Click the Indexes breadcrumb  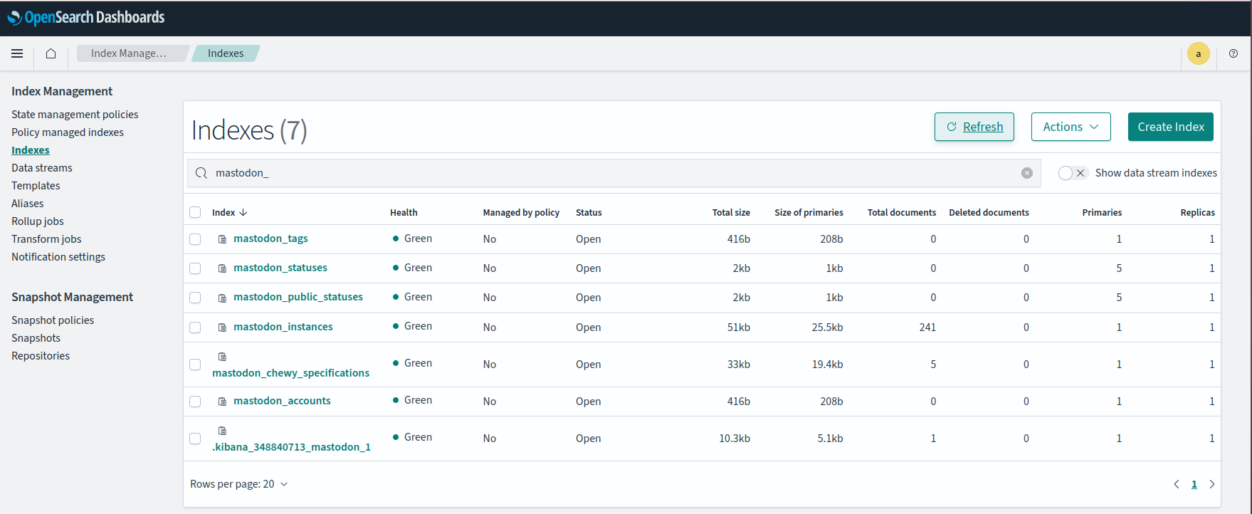click(226, 53)
